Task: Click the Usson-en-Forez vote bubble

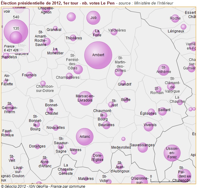Action: [172, 153]
